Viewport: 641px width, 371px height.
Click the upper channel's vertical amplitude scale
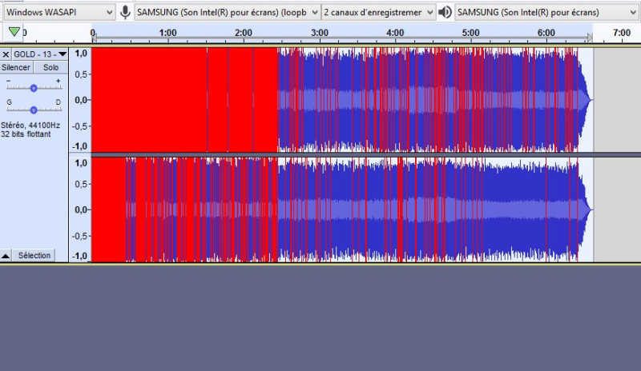tap(80, 100)
